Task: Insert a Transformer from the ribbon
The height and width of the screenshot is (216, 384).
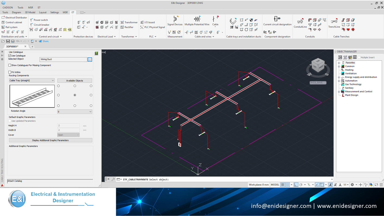Action: pyautogui.click(x=129, y=22)
